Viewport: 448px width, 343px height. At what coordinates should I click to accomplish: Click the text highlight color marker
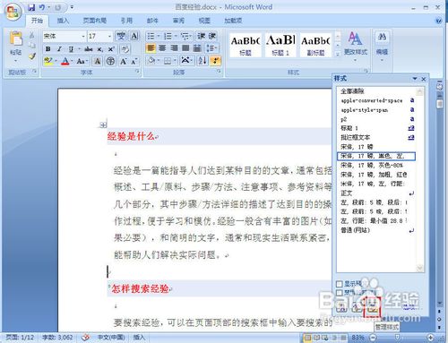(x=47, y=61)
